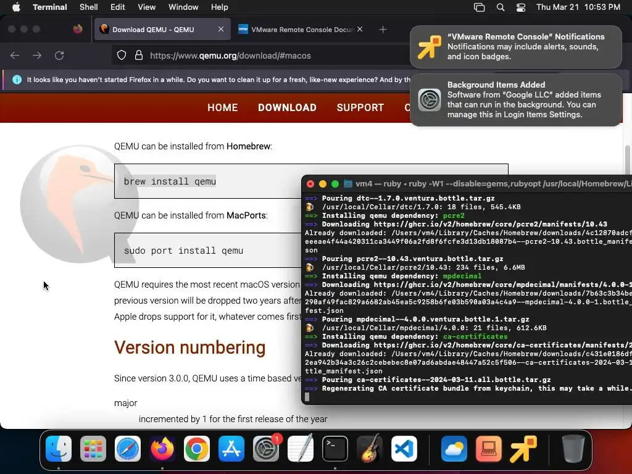Image resolution: width=632 pixels, height=474 pixels.
Task: Close the Download QEMU tab
Action: (x=221, y=29)
